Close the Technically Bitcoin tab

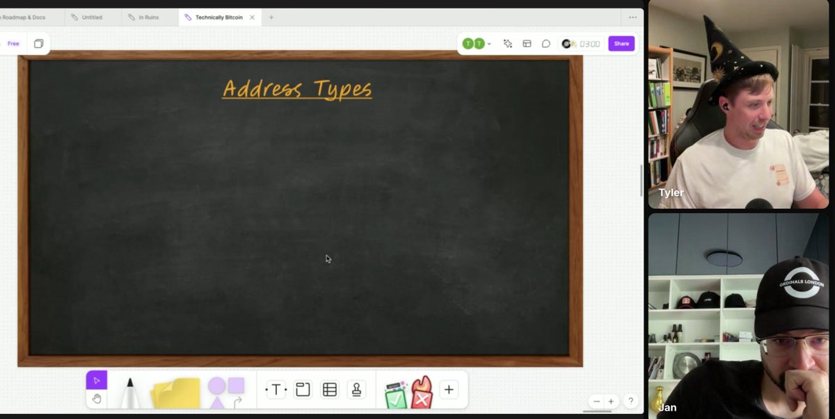coord(253,17)
